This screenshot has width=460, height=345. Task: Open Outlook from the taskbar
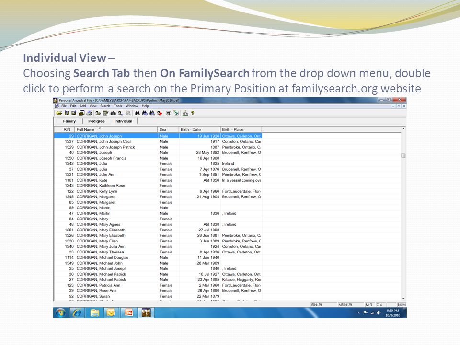[x=112, y=313]
